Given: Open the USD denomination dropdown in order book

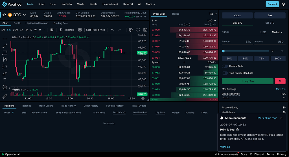Looking at the screenshot, I should point(212,20).
